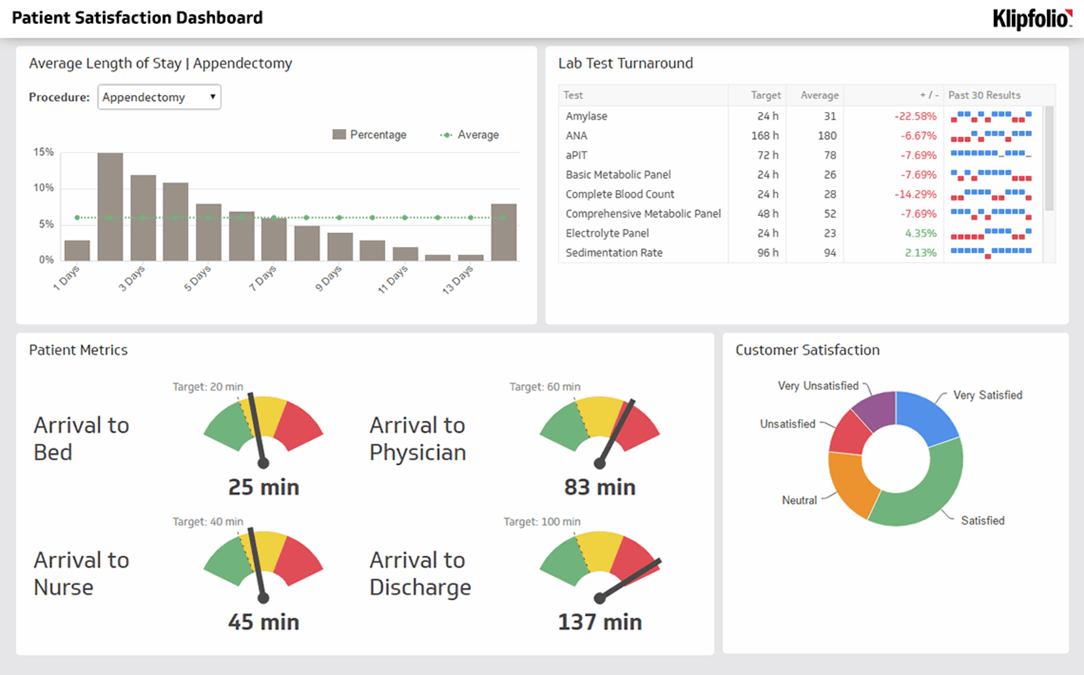This screenshot has height=675, width=1084.
Task: Click the Sedimentation Rate test name
Action: click(613, 252)
